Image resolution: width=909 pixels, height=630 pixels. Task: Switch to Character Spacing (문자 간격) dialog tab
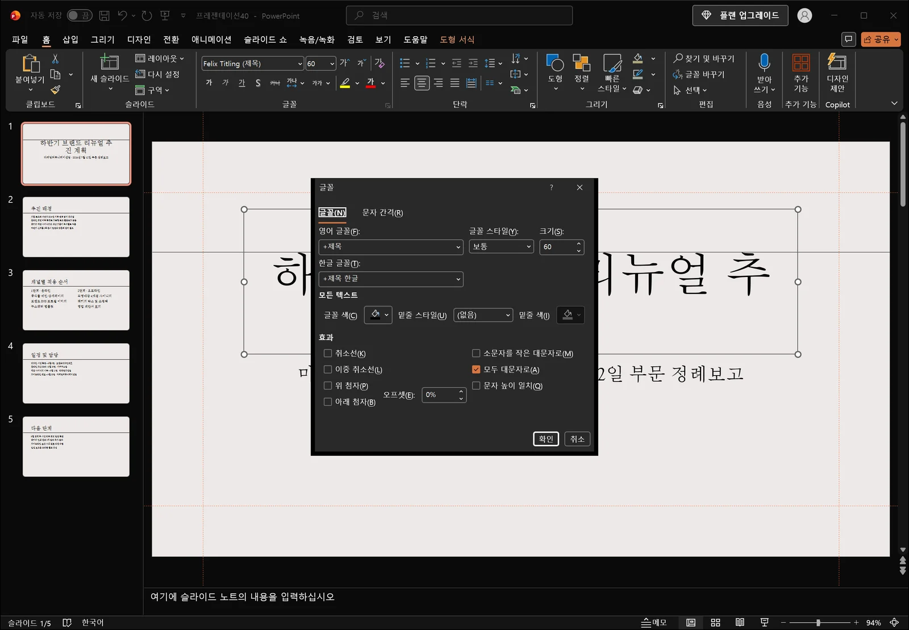[x=382, y=212]
